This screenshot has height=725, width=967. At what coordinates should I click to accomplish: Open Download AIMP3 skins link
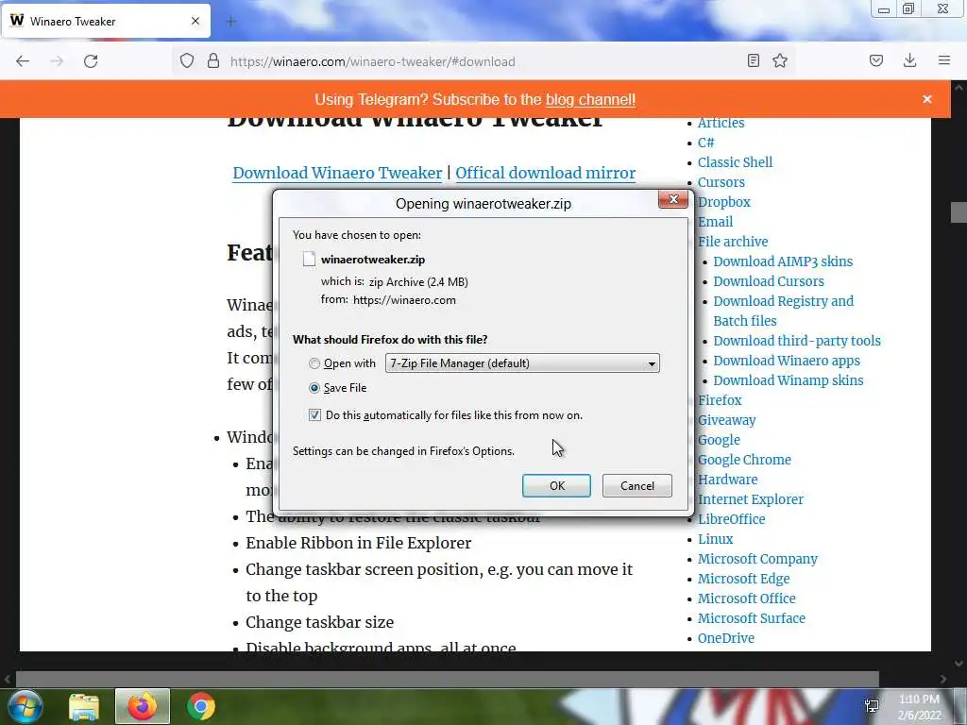pyautogui.click(x=783, y=261)
